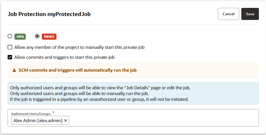This screenshot has height=135, width=266.
Task: Click the Alex Admin [alex.admin] chip
Action: (x=38, y=120)
